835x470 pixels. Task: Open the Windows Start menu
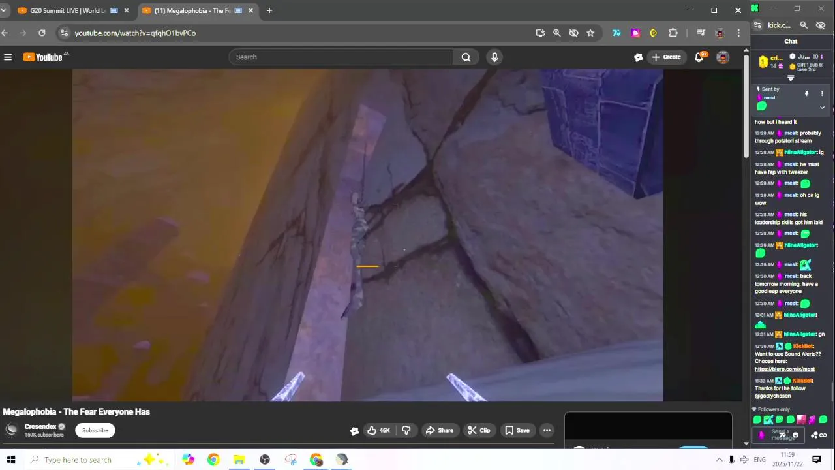[11, 460]
